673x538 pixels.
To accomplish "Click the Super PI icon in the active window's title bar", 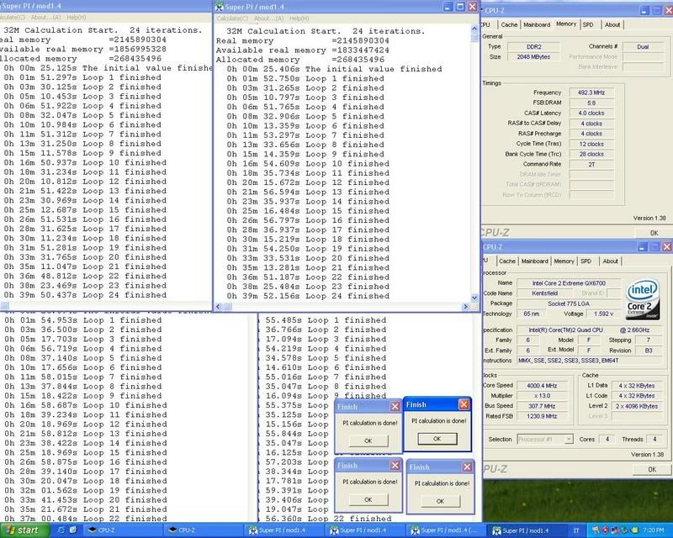I will [x=220, y=7].
